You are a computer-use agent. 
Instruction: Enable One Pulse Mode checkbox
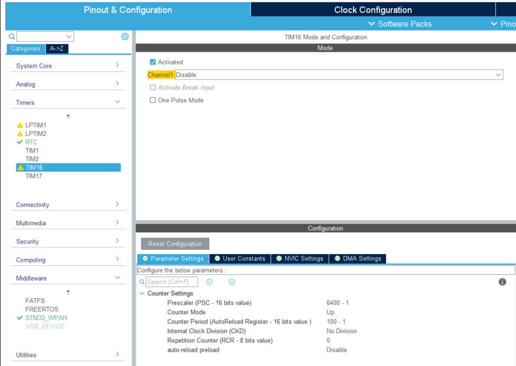pyautogui.click(x=153, y=100)
